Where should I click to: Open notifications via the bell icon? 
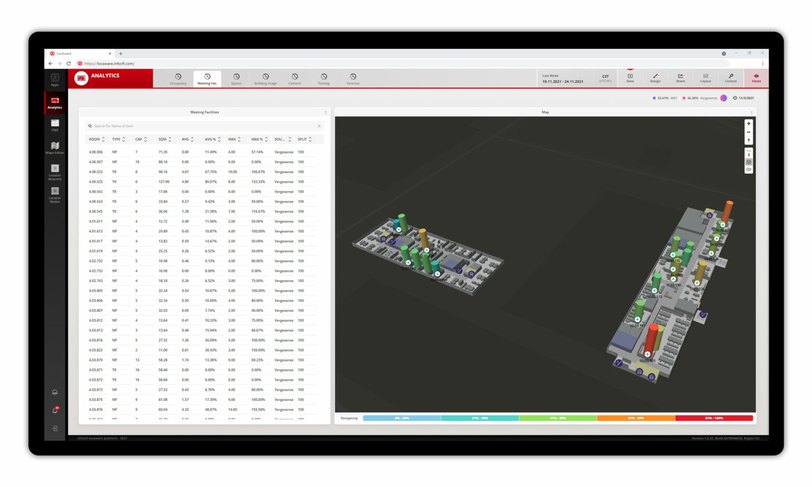tap(55, 410)
